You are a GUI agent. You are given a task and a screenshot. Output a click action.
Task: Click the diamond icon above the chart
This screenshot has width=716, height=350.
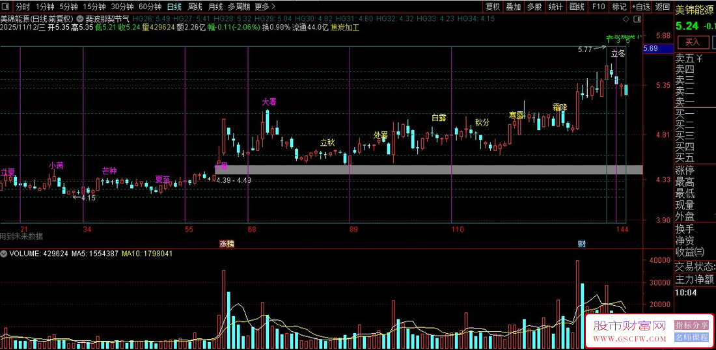click(626, 19)
